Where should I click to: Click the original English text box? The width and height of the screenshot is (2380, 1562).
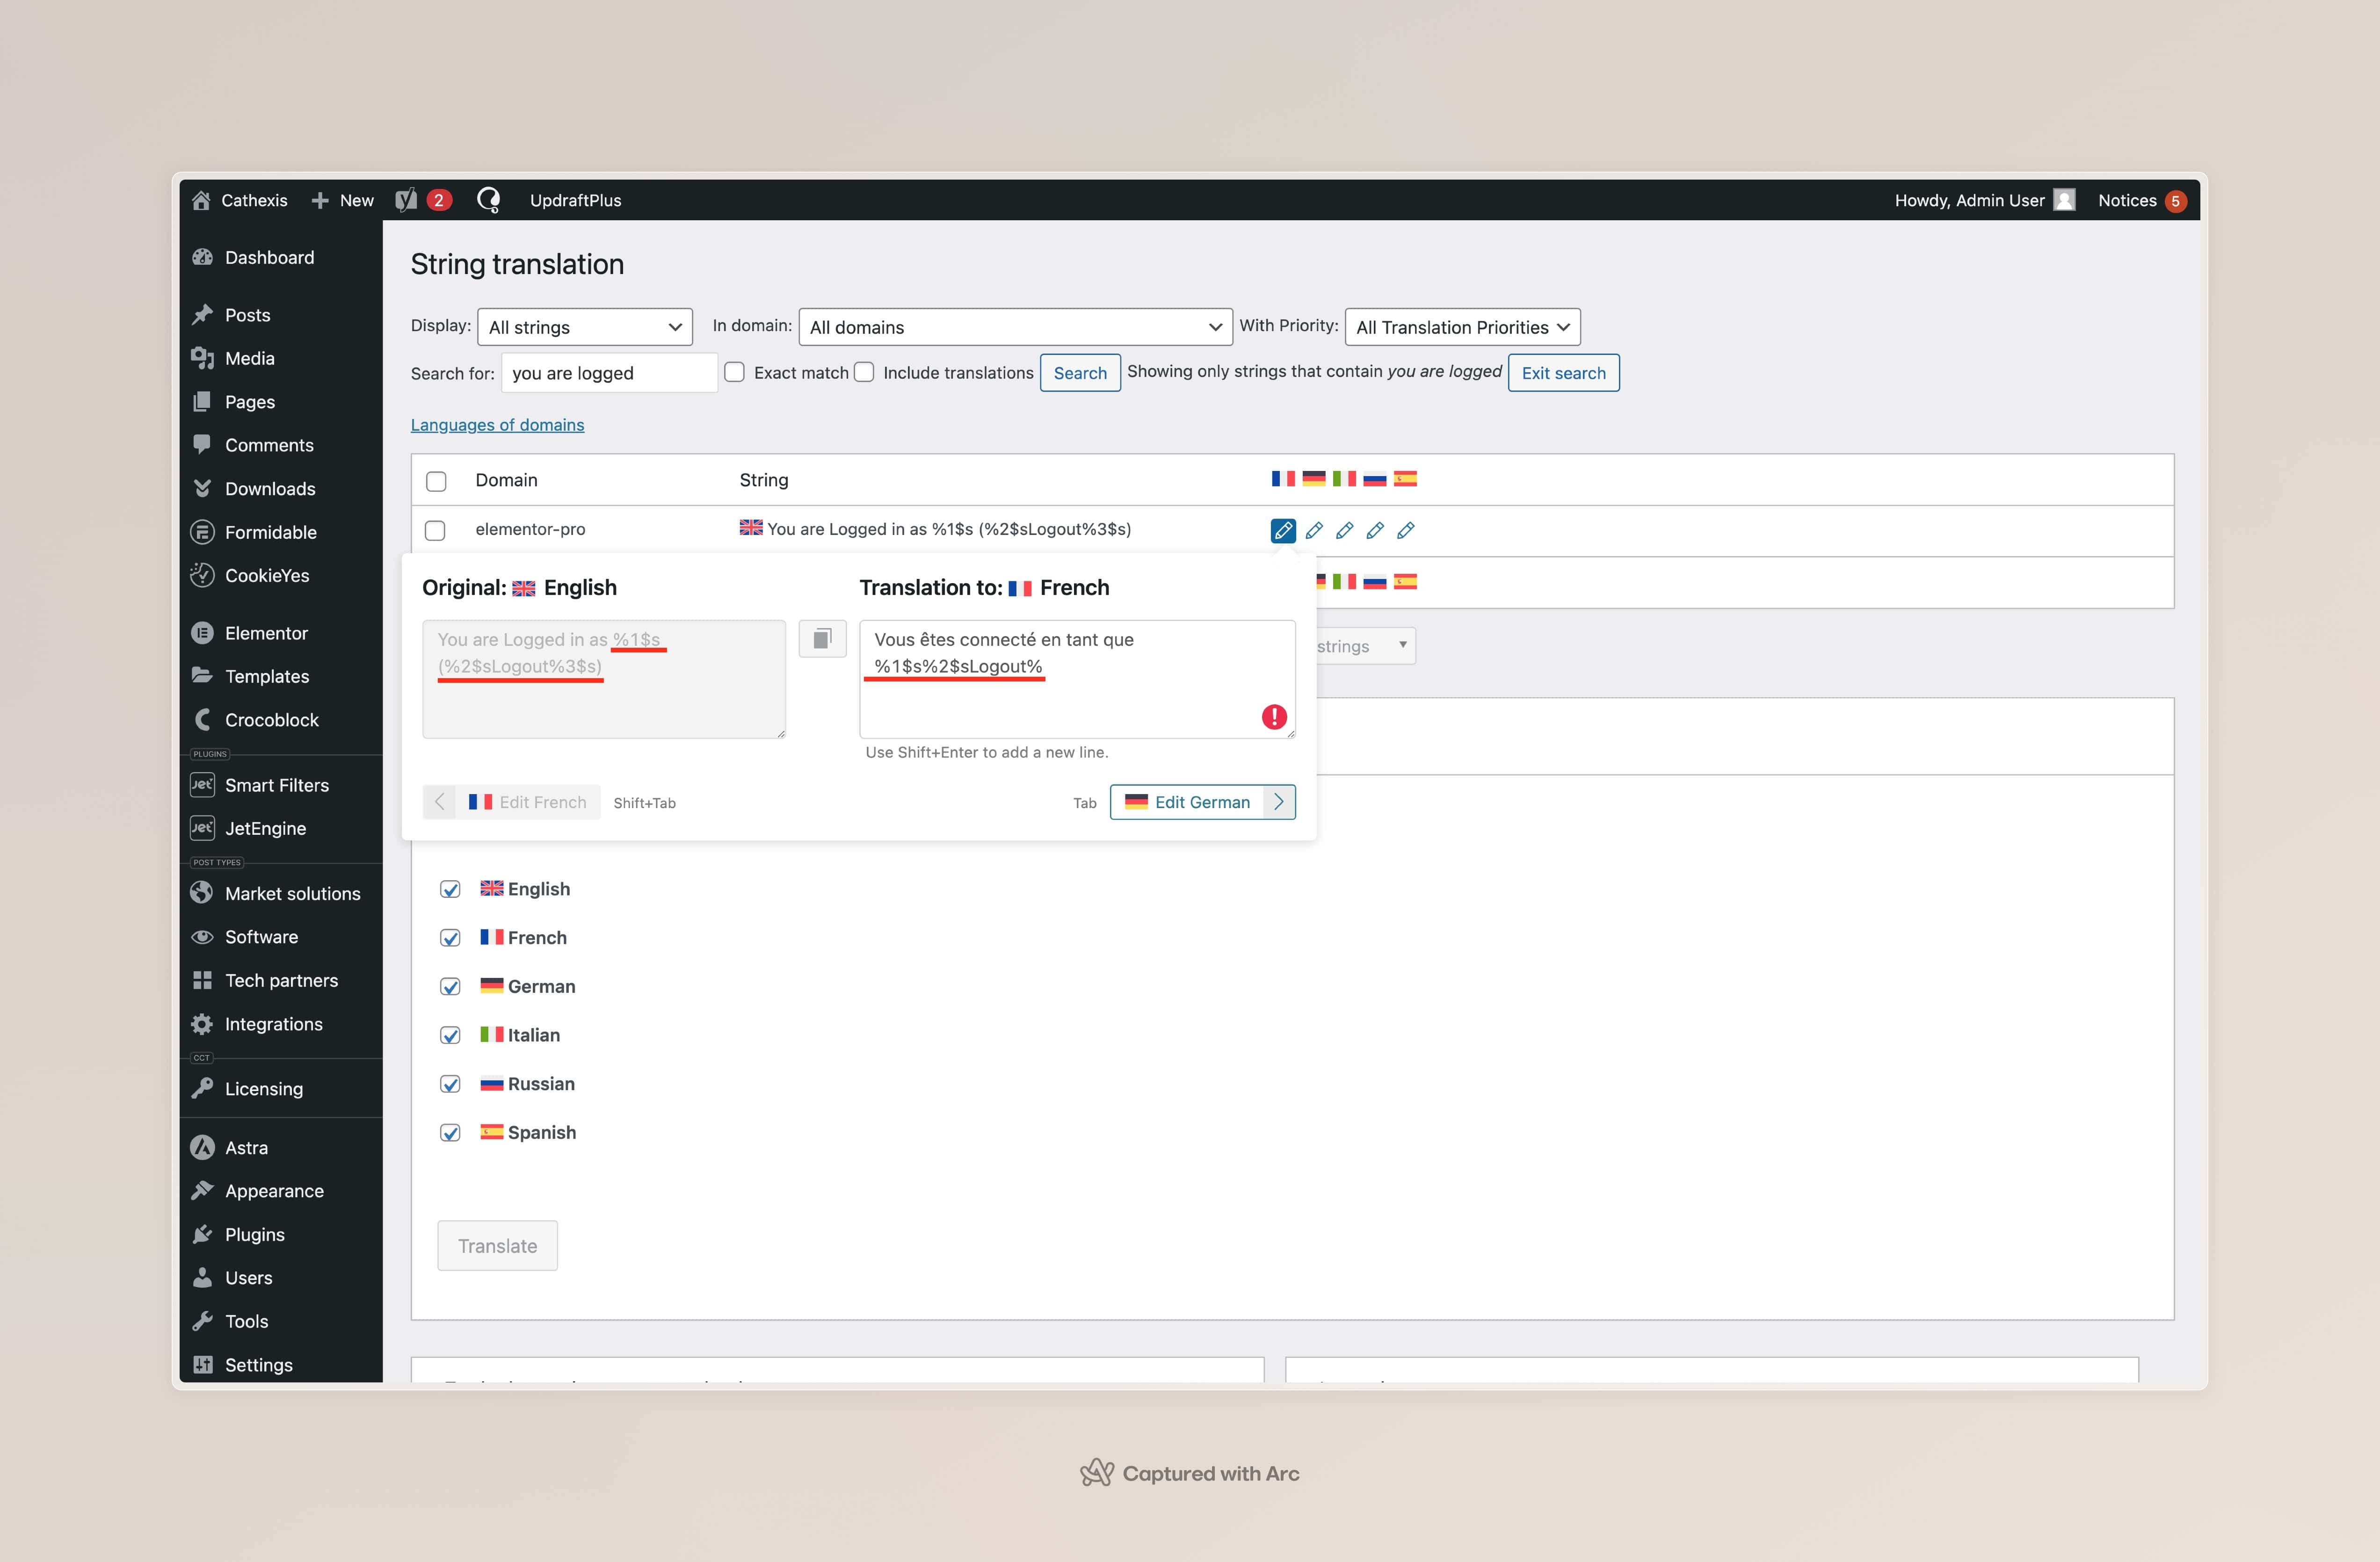pos(604,679)
